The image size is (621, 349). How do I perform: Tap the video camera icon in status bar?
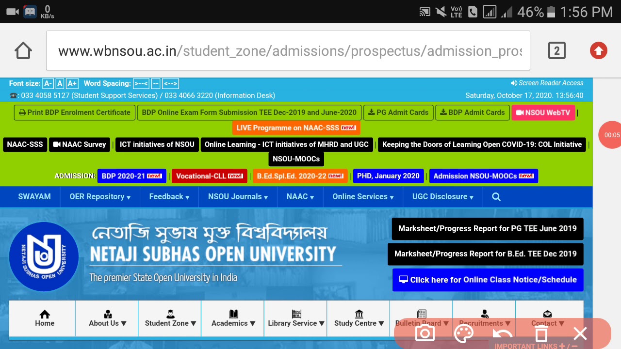(x=12, y=12)
